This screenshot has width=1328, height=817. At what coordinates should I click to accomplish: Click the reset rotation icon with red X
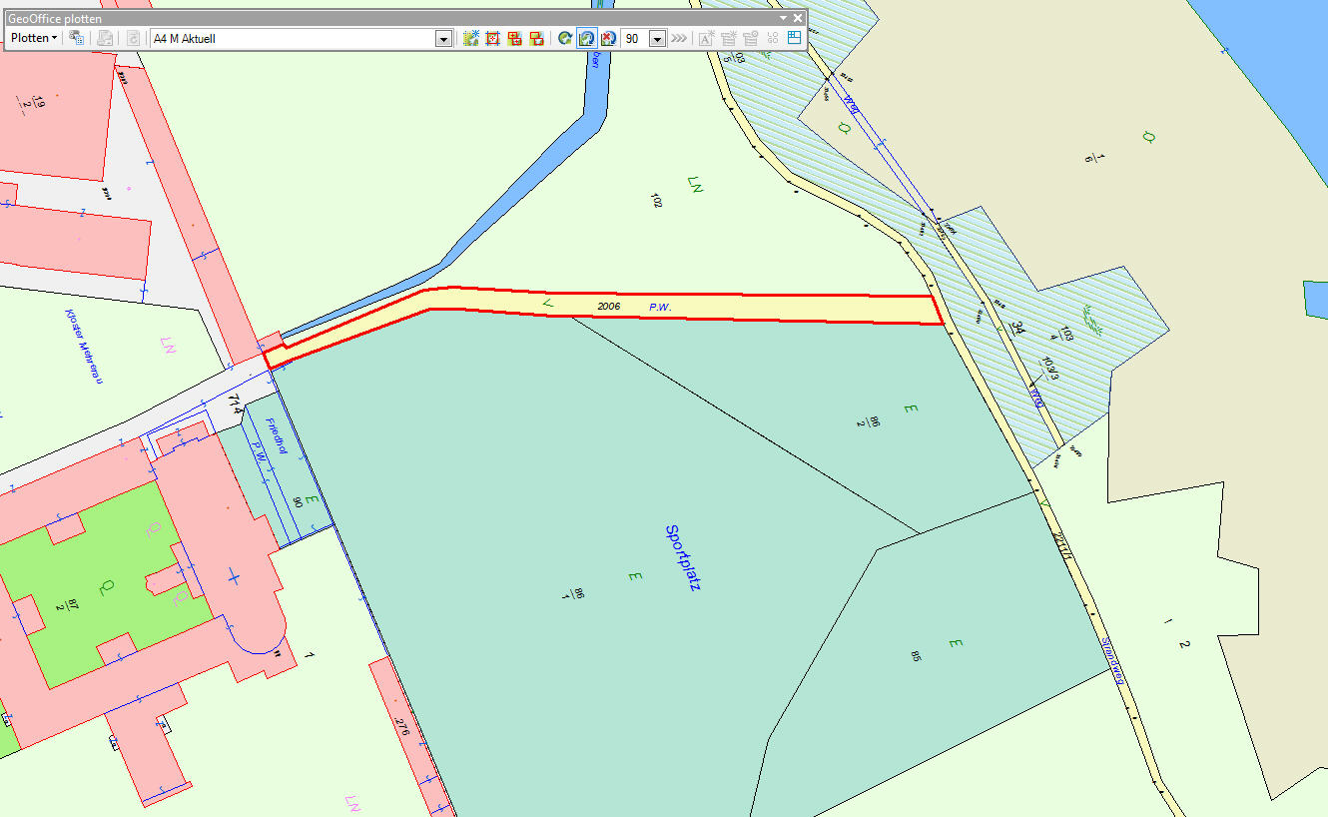pyautogui.click(x=607, y=38)
